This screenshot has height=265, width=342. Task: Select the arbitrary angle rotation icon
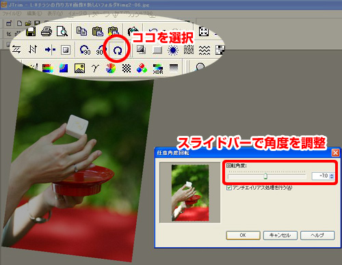[118, 50]
